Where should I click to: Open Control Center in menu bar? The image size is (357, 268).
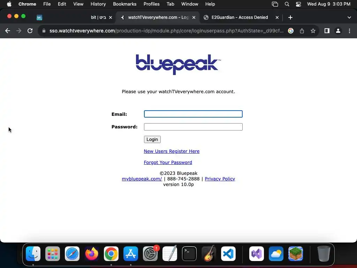(x=298, y=4)
